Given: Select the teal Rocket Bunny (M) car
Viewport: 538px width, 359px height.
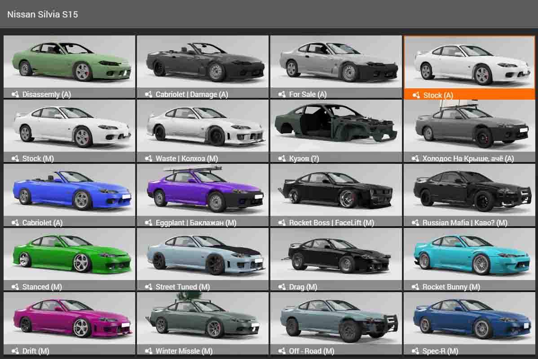Looking at the screenshot, I should coord(469,254).
